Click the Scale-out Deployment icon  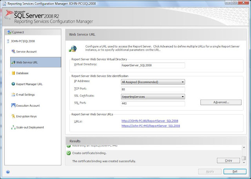pyautogui.click(x=13, y=127)
